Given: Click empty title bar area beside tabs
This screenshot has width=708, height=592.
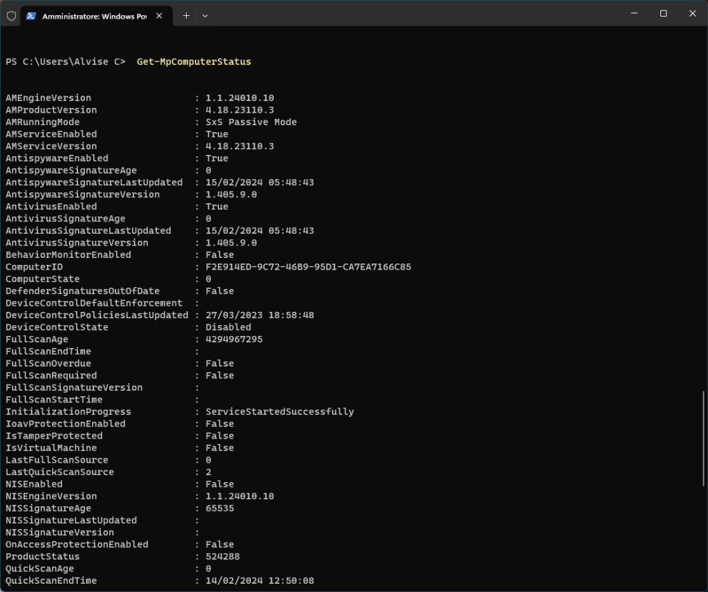Looking at the screenshot, I should coord(415,14).
